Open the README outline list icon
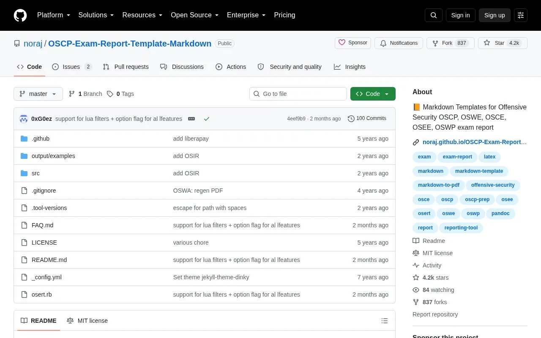 pos(385,321)
